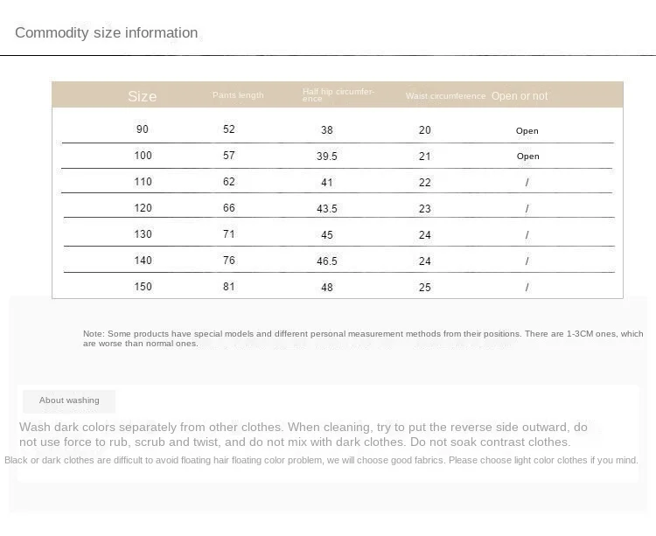Viewport: 656px width, 536px height.
Task: Click half hip value 43.5
Action: [x=327, y=209]
